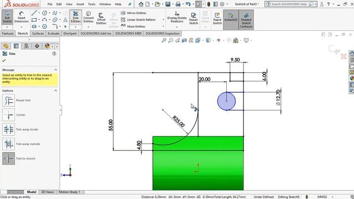Open the Exit Sketch dropdown arrow
The height and width of the screenshot is (199, 354).
click(7, 27)
